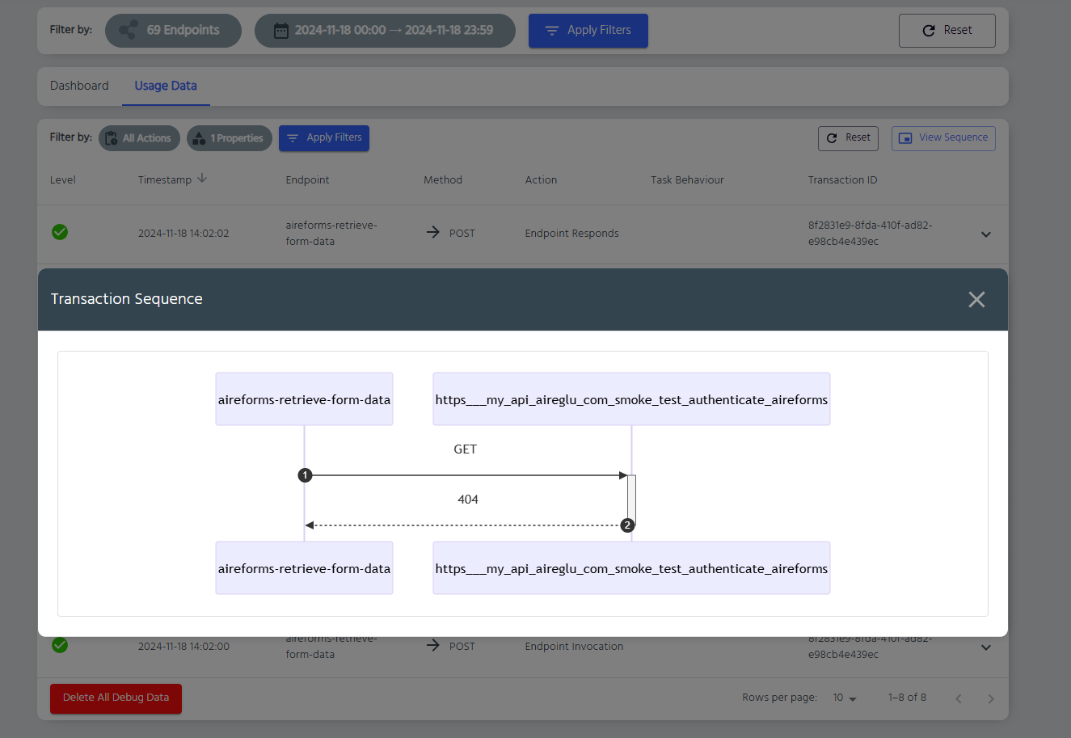This screenshot has height=738, width=1071.
Task: Open the 1 Properties filter chip
Action: pos(230,138)
